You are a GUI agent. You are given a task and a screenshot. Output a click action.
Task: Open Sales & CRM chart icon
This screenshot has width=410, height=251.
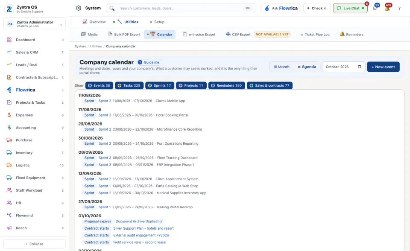coord(9,52)
